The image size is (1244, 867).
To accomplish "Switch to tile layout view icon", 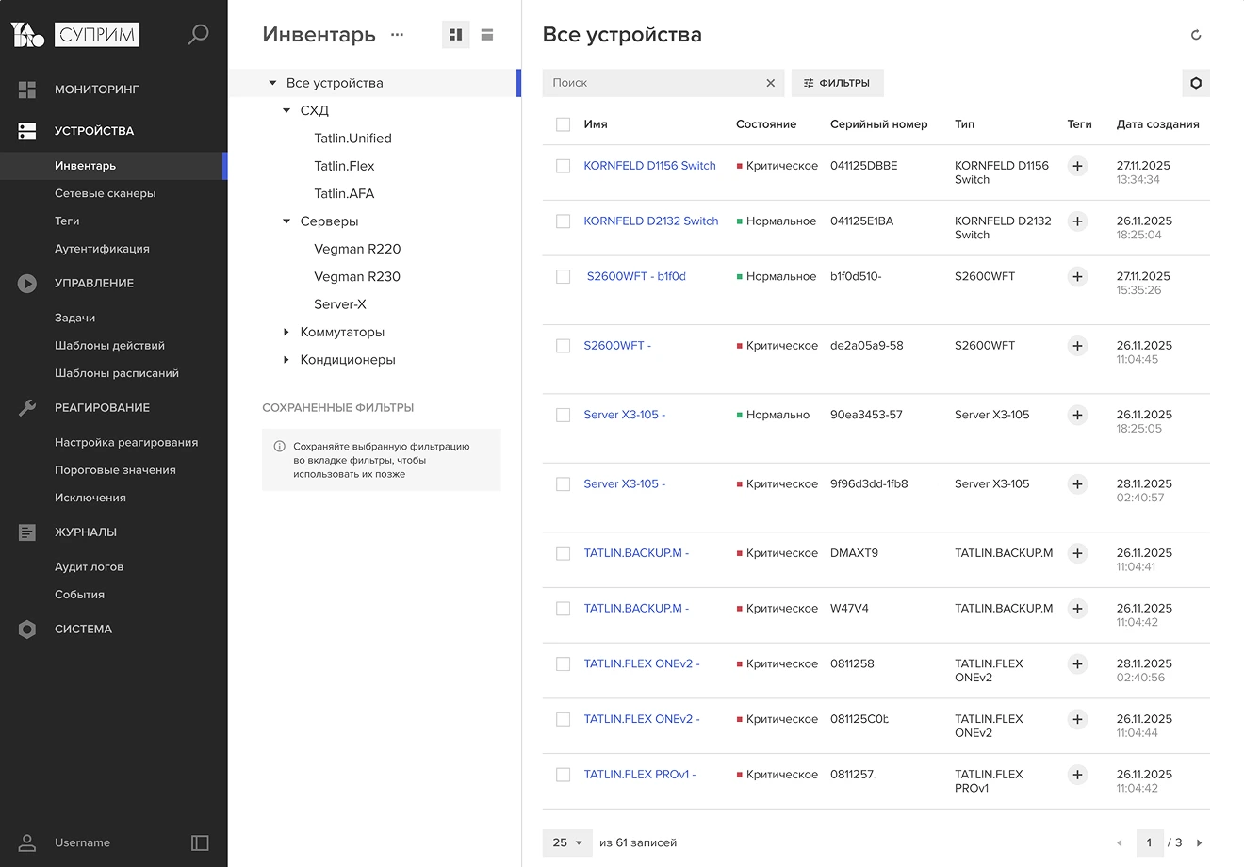I will [456, 35].
